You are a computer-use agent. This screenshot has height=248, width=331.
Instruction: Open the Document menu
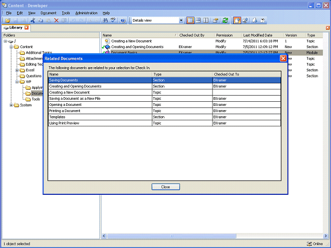pos(49,12)
